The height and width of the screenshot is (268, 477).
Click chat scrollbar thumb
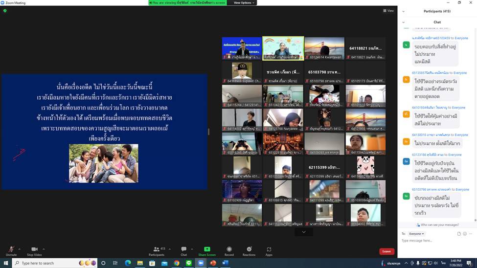pos(475,220)
